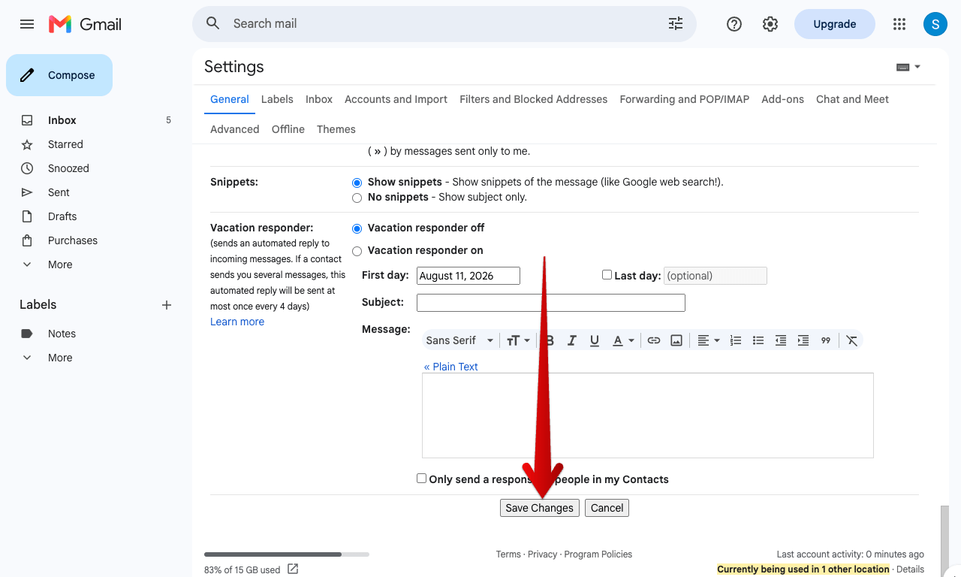Toggle underline formatting

595,340
